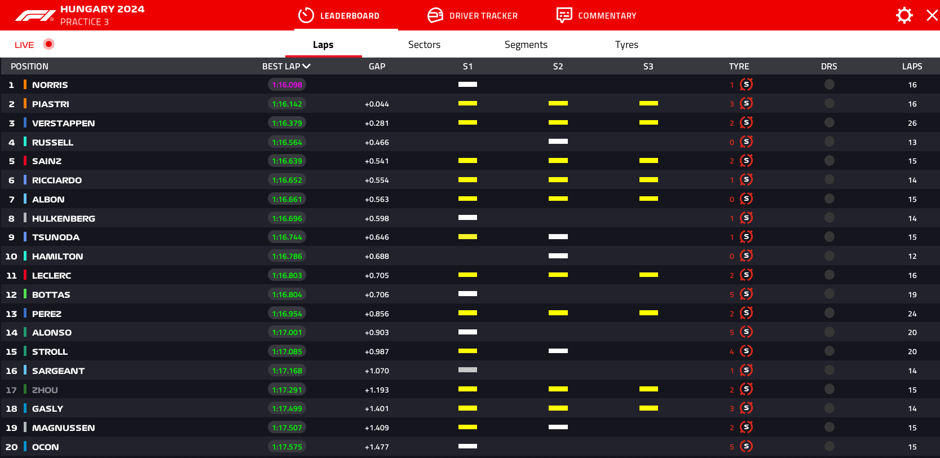This screenshot has height=458, width=940.
Task: Click the F1 logo
Action: [x=35, y=15]
